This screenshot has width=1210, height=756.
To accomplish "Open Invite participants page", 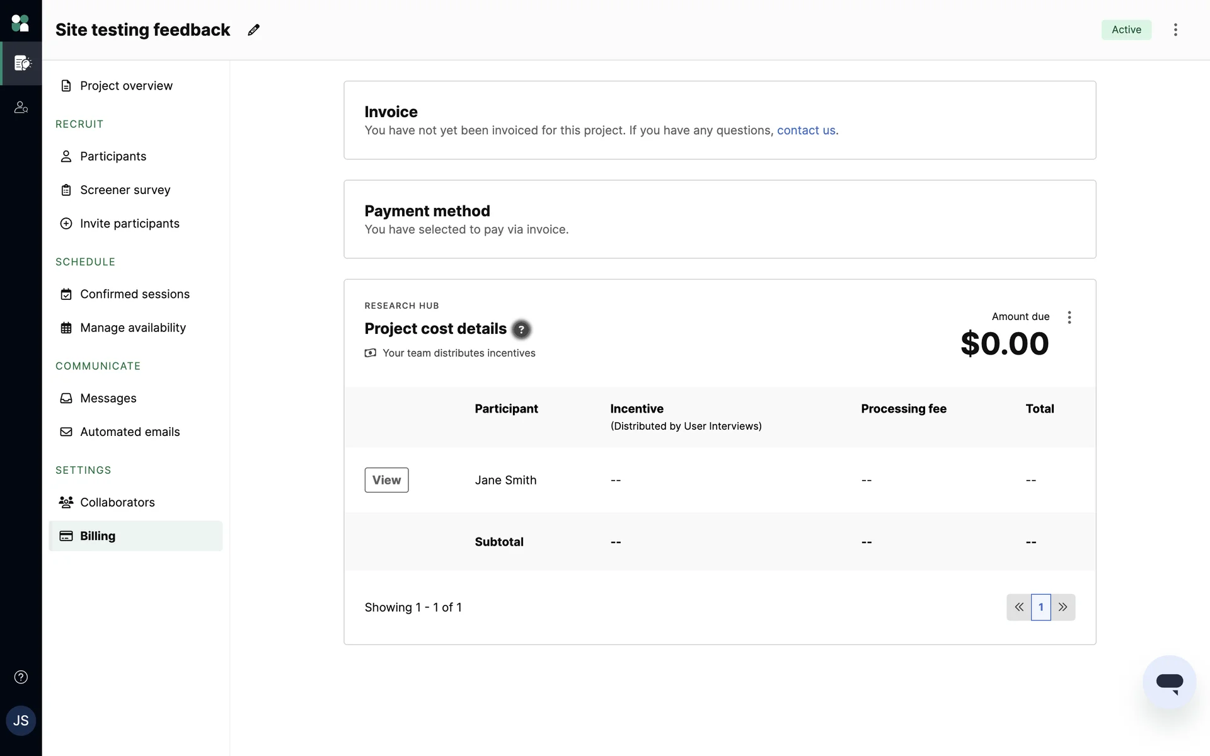I will click(129, 224).
